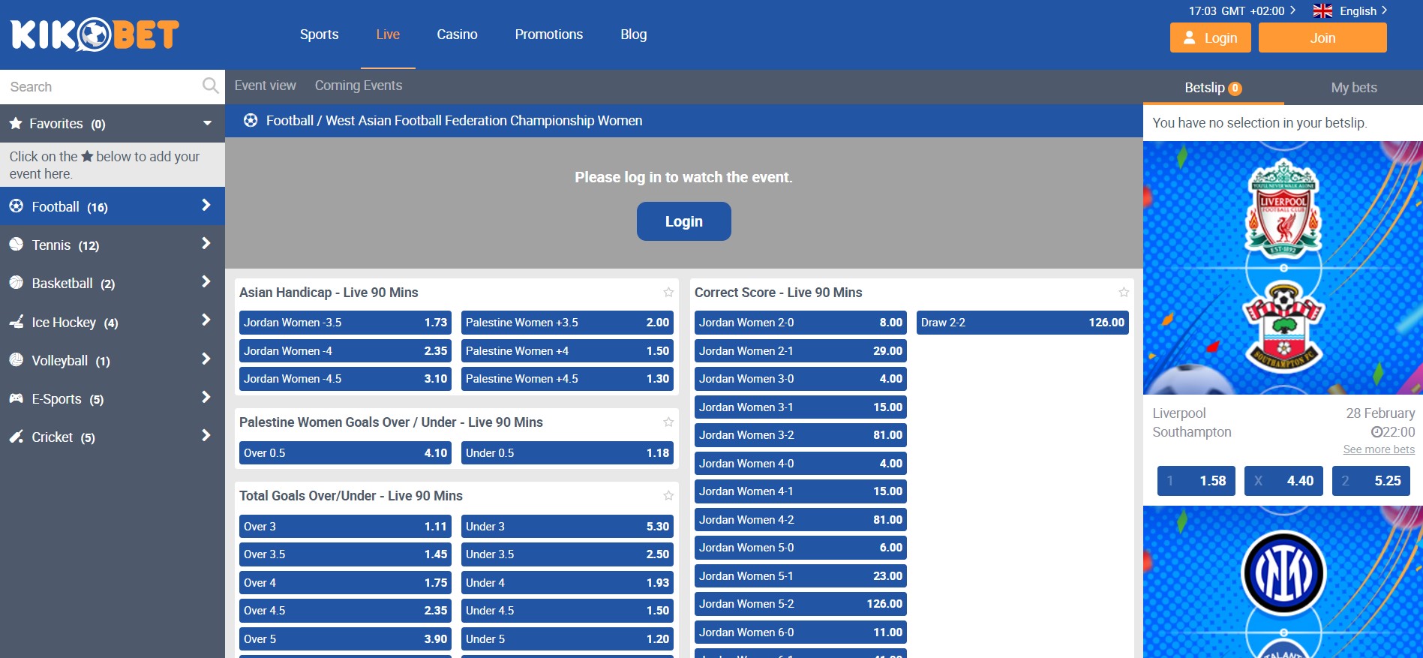Click the orange Login button in header
The width and height of the screenshot is (1423, 658).
pos(1210,38)
